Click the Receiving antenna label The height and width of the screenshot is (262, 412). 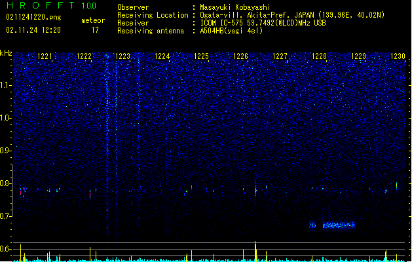151,31
